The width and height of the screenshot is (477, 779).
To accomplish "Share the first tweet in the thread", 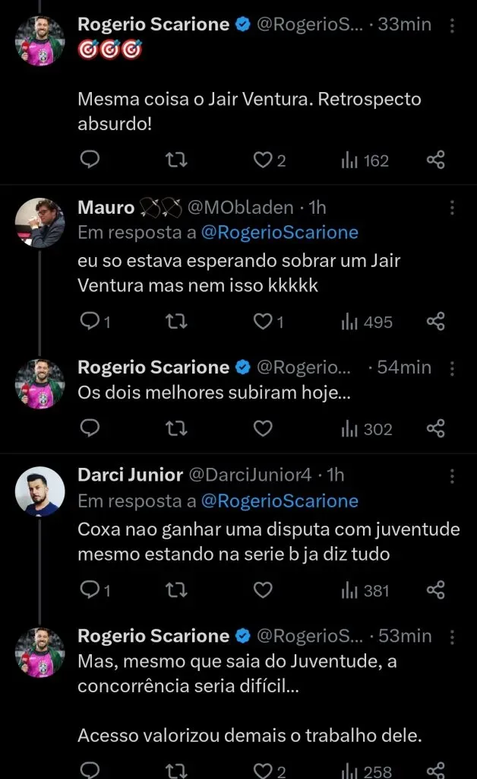I will [435, 160].
